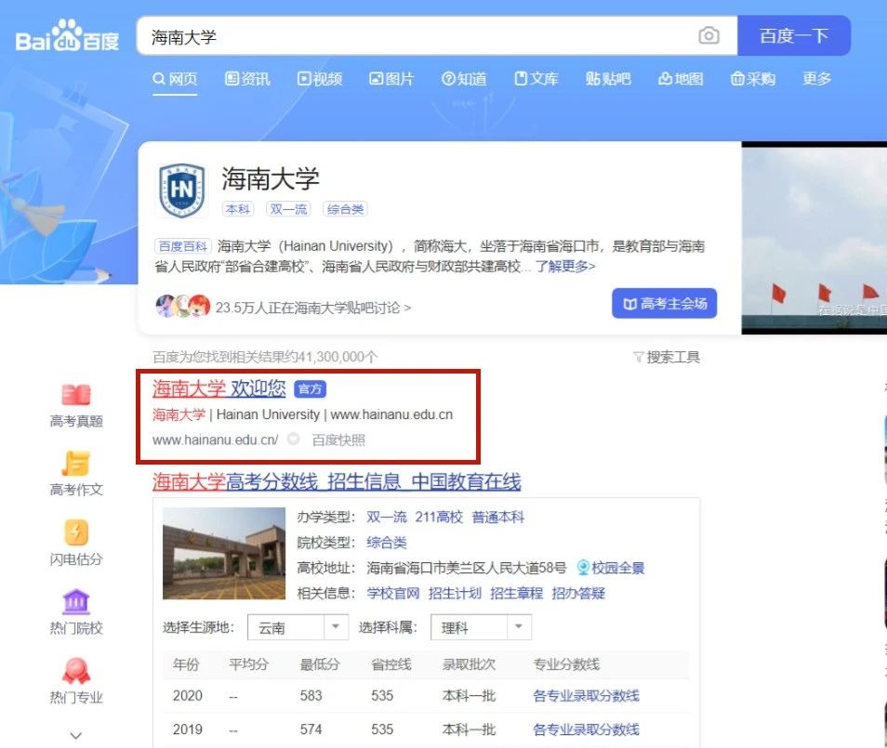Click the 百度一下 search button

(794, 35)
